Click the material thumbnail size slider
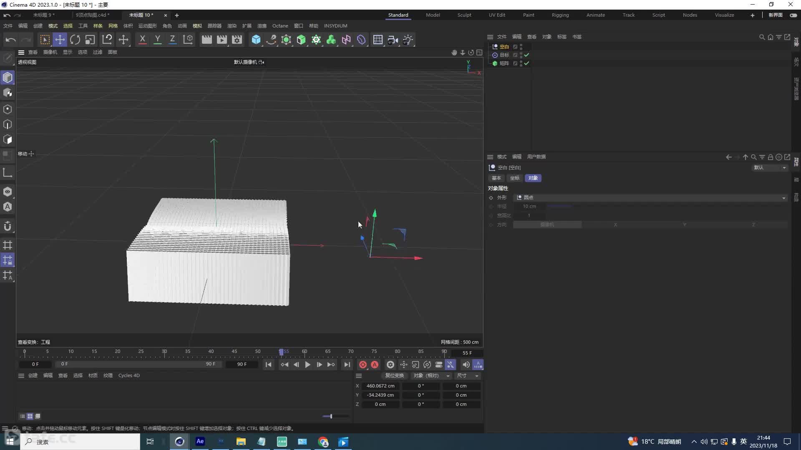 [336, 416]
